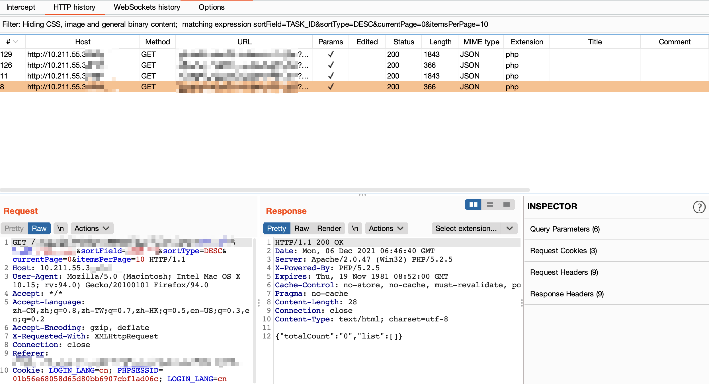Toggle newline display in Response panel
Image resolution: width=709 pixels, height=384 pixels.
pos(355,228)
